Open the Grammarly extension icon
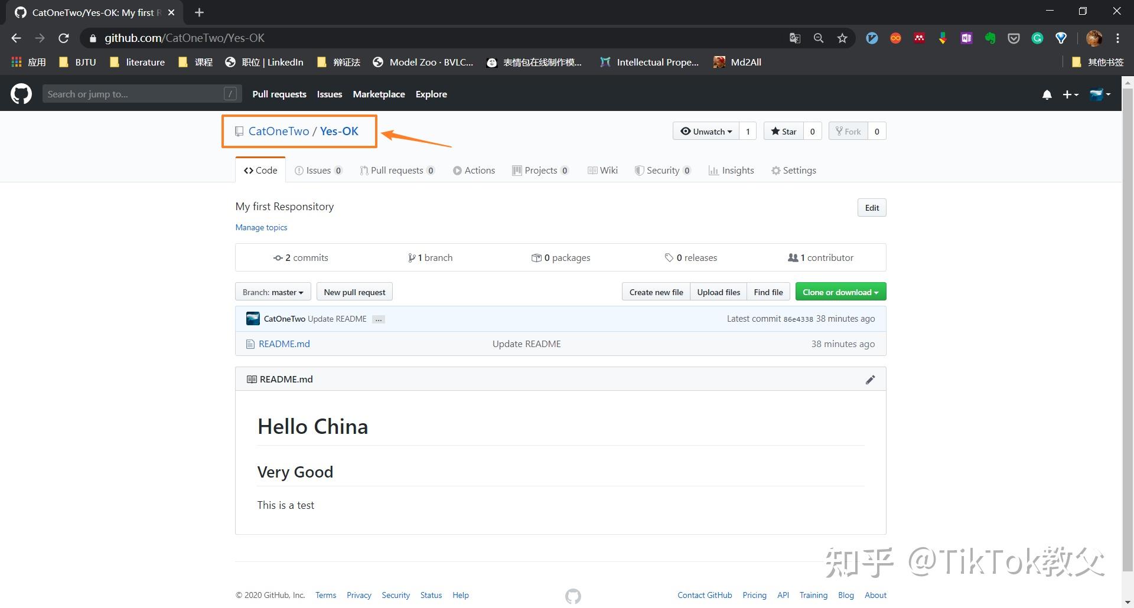 [1037, 38]
